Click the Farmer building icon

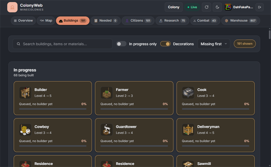[x=106, y=93]
